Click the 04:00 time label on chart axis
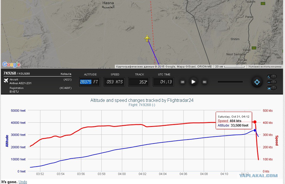The width and height of the screenshot is (285, 184). coord(122,174)
